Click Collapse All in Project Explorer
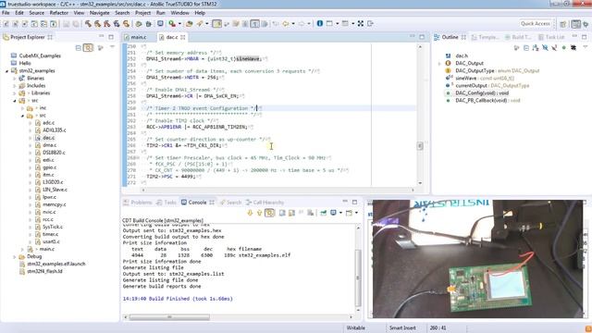 pyautogui.click(x=78, y=48)
